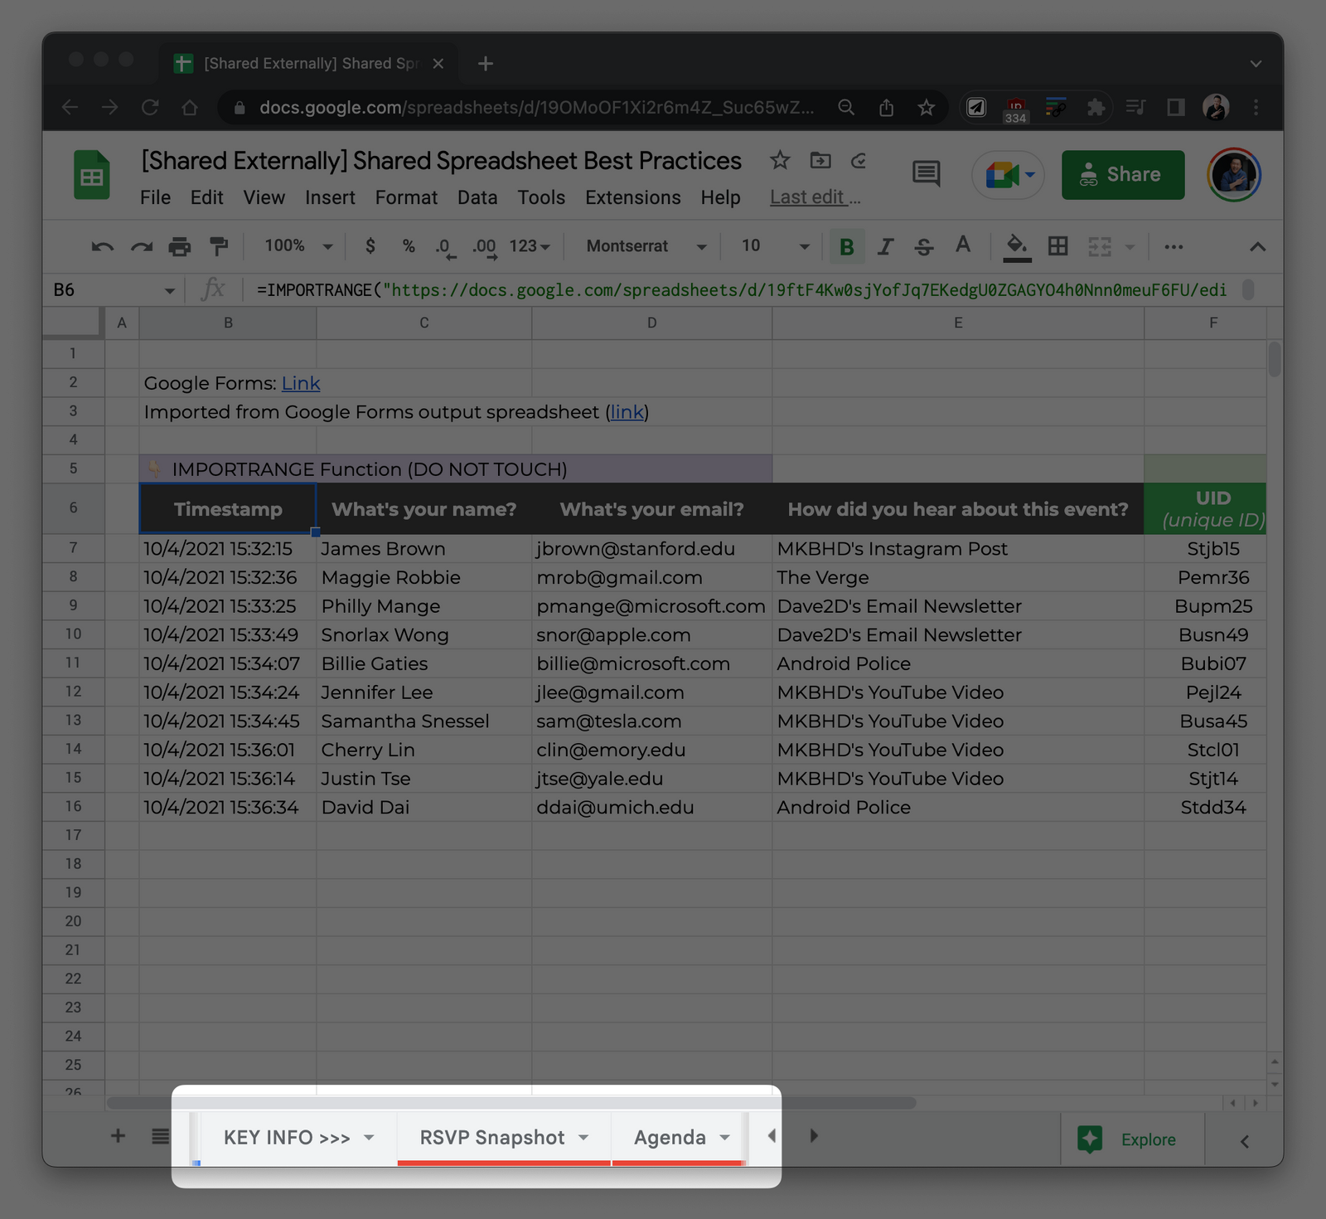Click the borders icon
1326x1219 pixels.
point(1058,246)
